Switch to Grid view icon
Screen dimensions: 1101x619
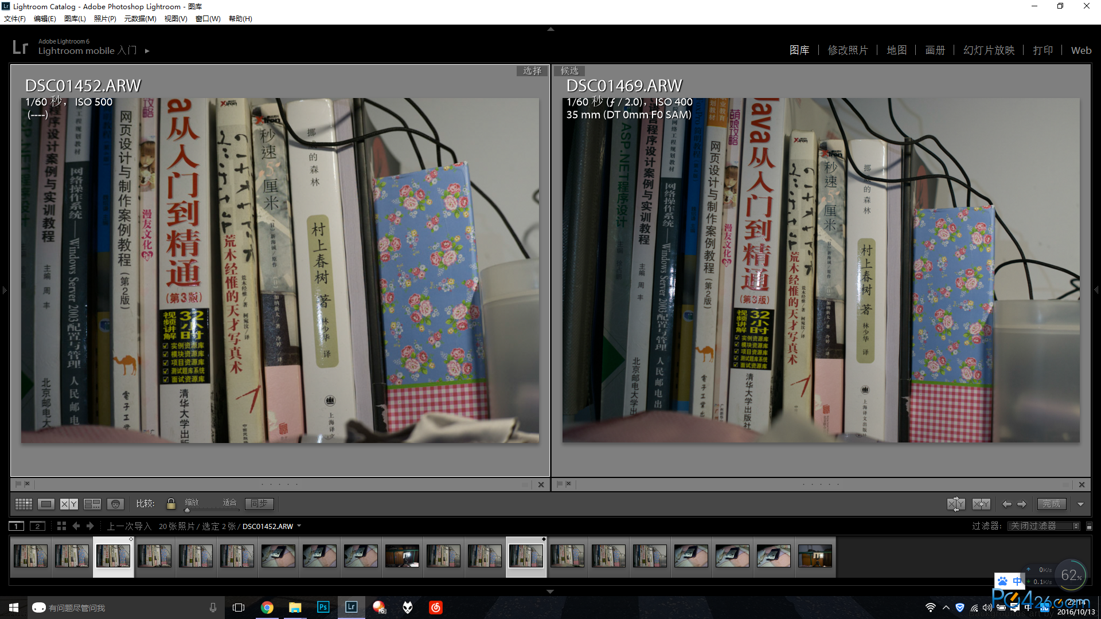pos(24,504)
